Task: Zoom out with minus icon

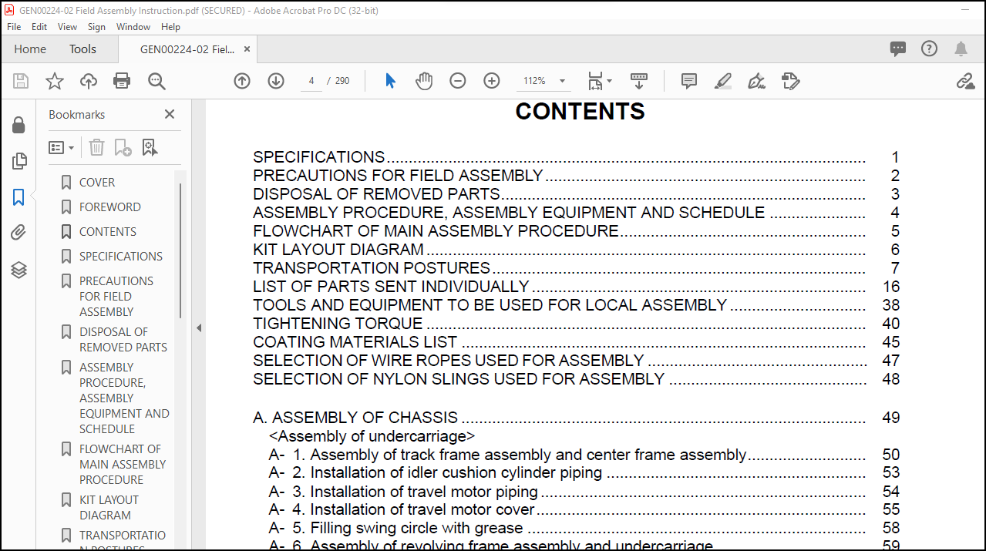Action: (x=458, y=81)
